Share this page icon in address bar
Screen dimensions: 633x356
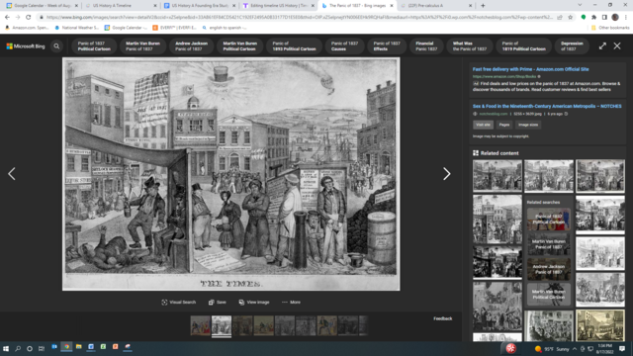click(560, 18)
